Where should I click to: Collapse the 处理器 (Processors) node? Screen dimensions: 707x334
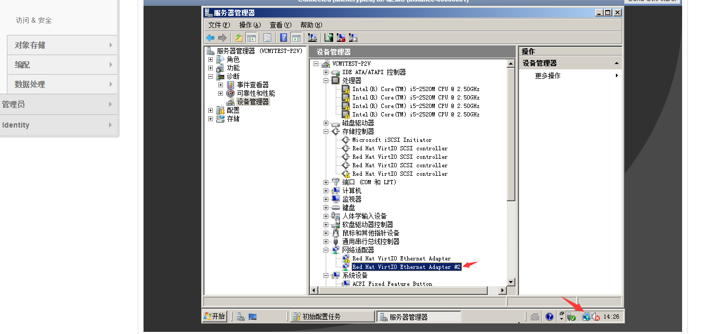tap(326, 80)
